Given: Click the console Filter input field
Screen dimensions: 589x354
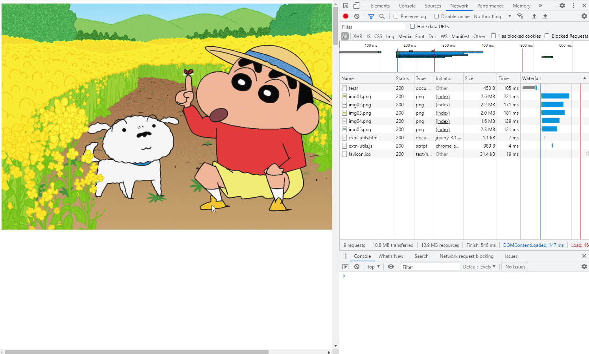Looking at the screenshot, I should click(x=430, y=267).
